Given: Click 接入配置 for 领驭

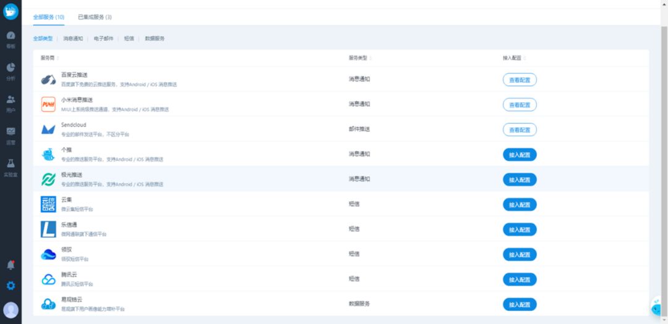Looking at the screenshot, I should pyautogui.click(x=520, y=255).
